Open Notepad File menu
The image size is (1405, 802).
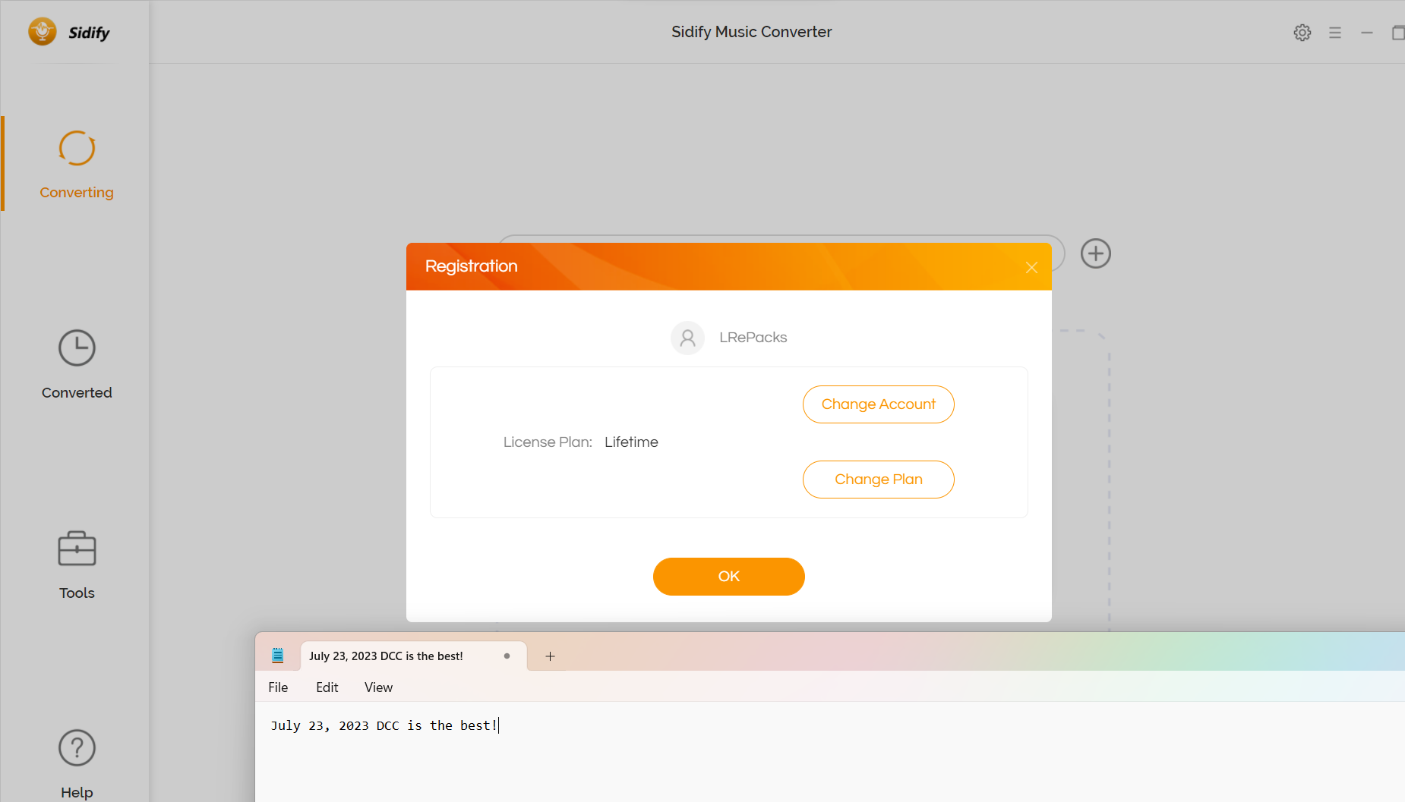click(278, 687)
